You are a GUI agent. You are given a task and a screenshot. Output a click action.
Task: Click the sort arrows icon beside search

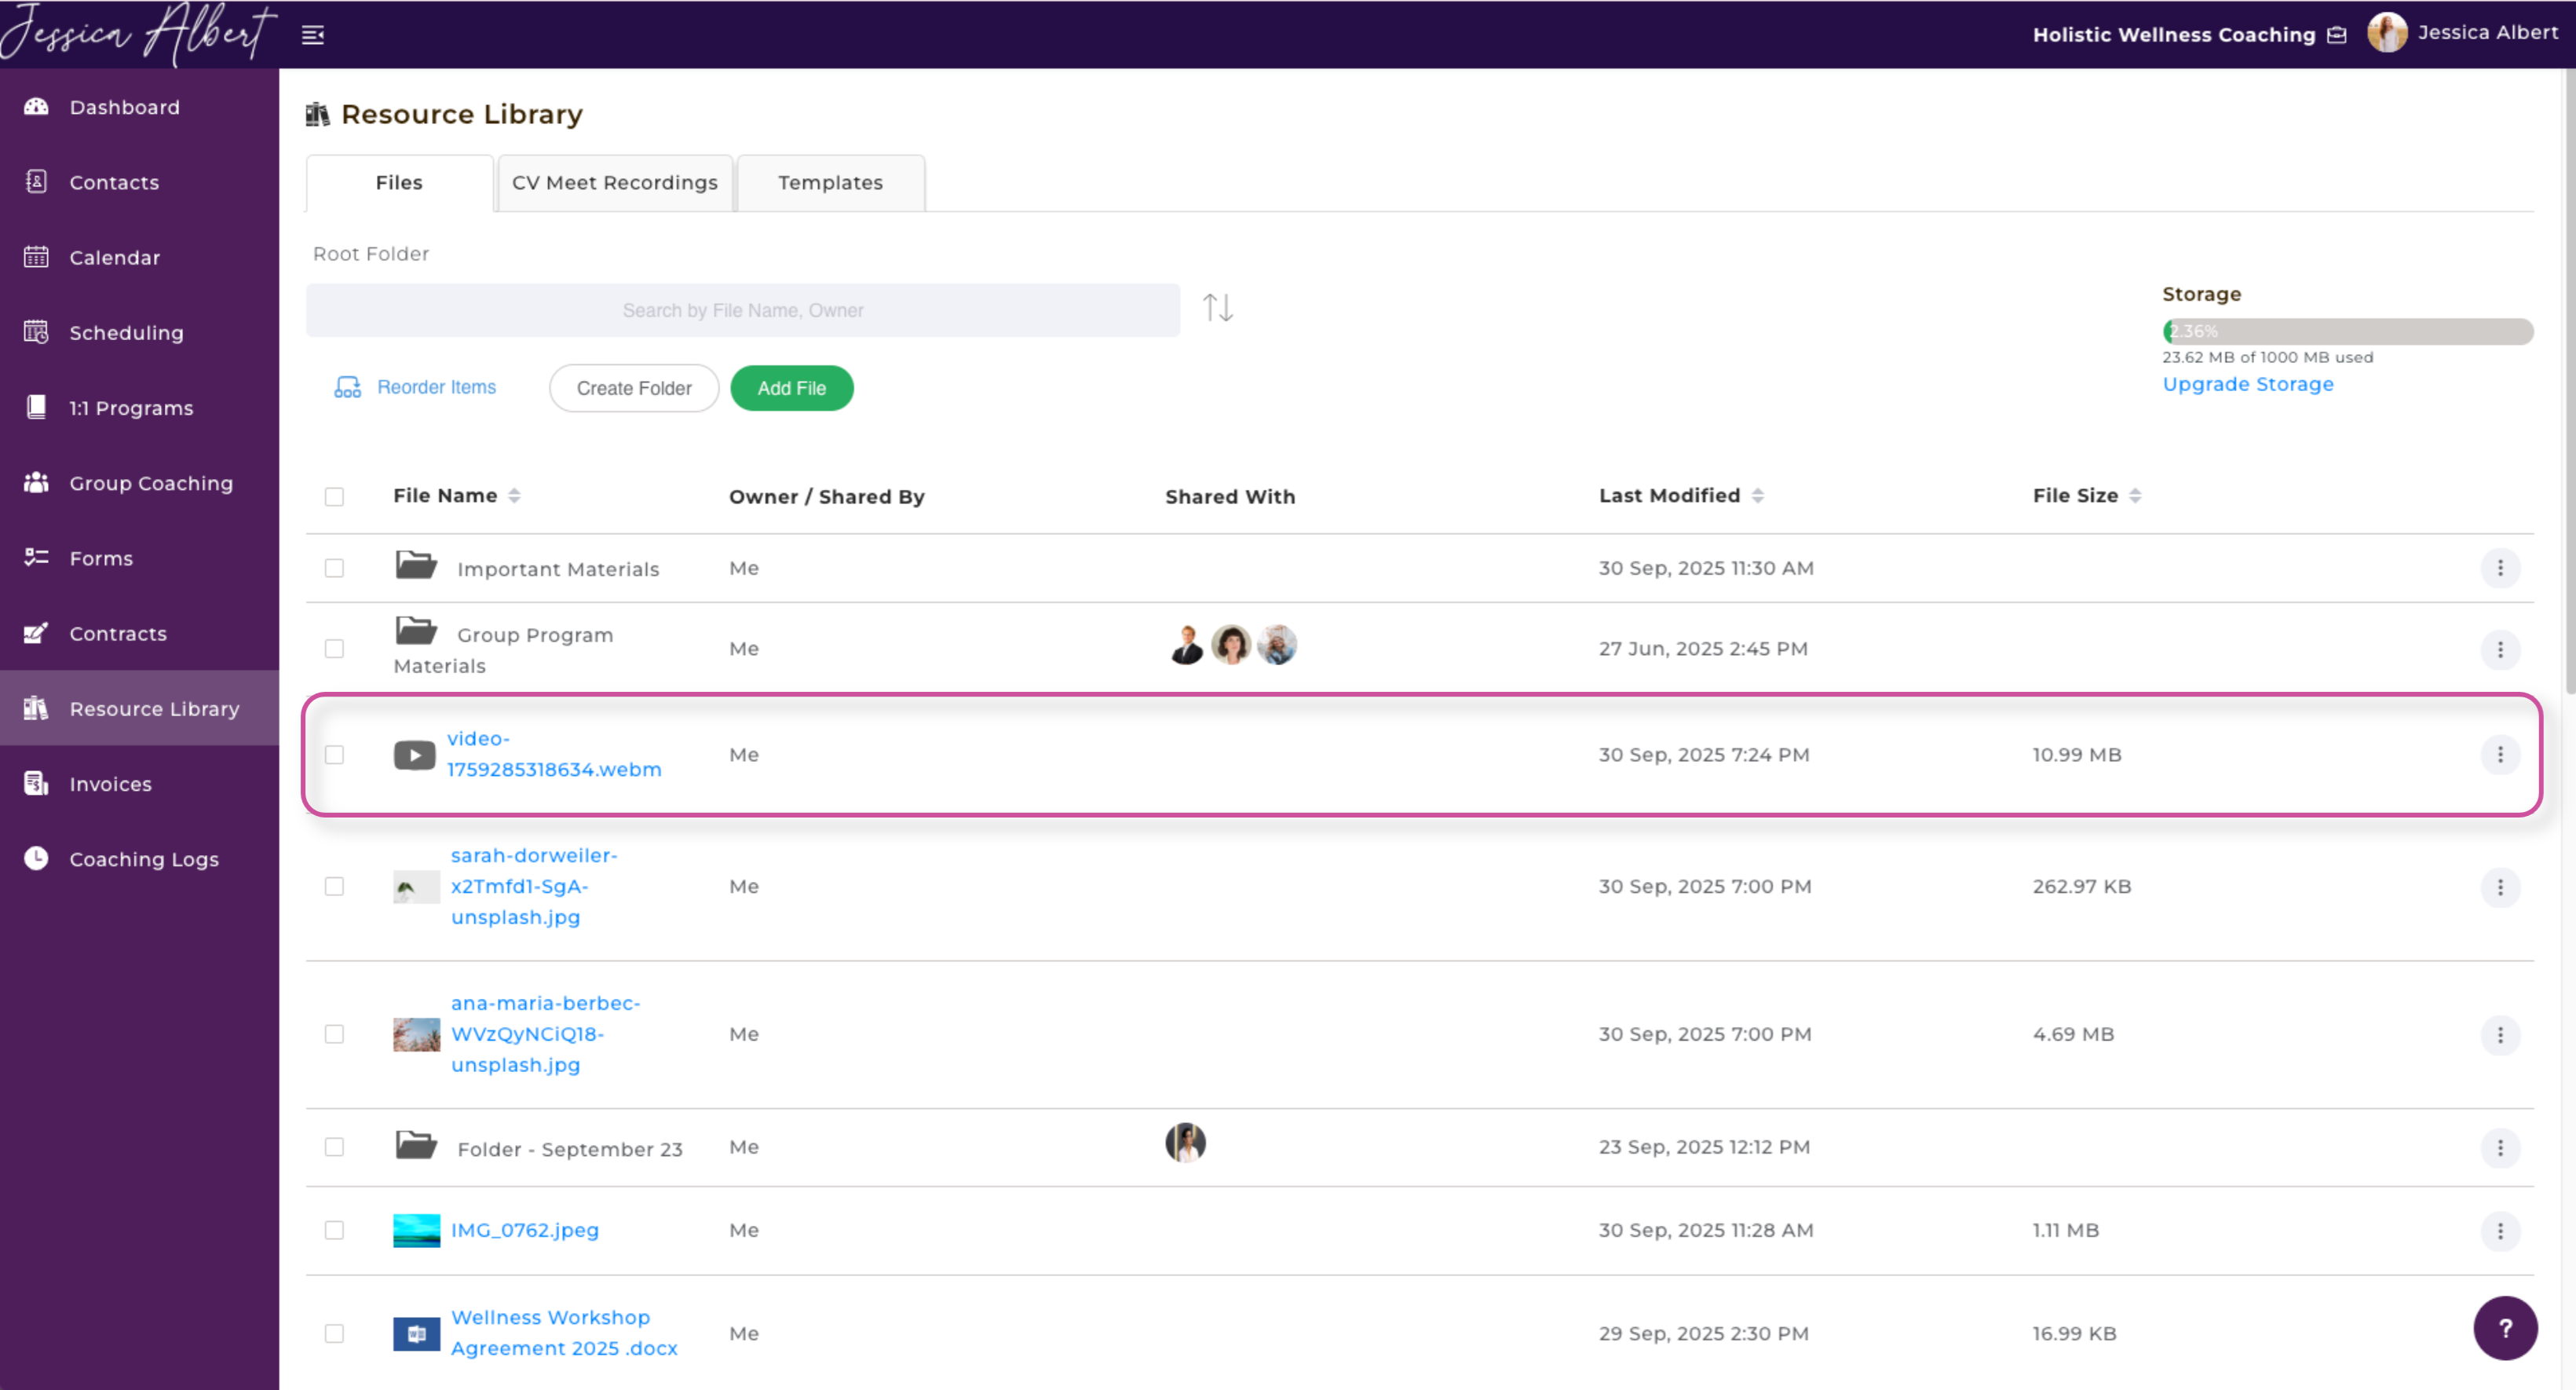point(1217,308)
